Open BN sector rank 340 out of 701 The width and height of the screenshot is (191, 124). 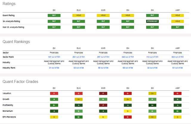point(128,57)
